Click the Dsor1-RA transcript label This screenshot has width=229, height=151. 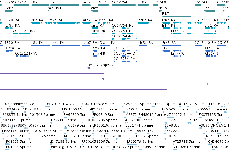point(105,20)
